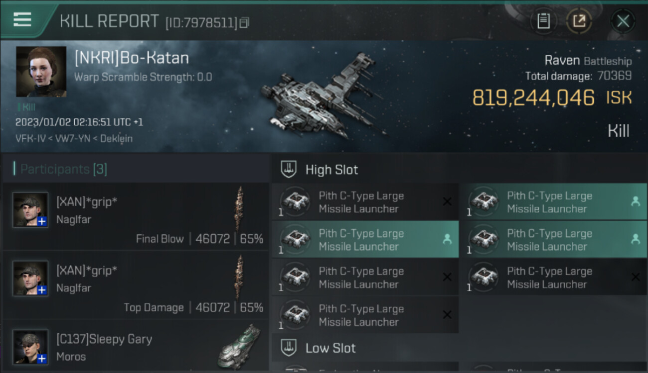The image size is (648, 373).
Task: Select the Final Blow participant row
Action: point(136,216)
